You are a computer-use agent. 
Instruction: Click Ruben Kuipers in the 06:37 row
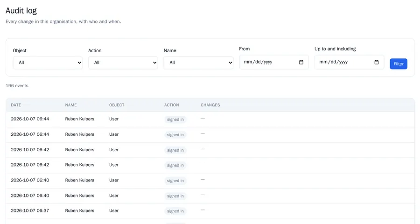coord(79,210)
